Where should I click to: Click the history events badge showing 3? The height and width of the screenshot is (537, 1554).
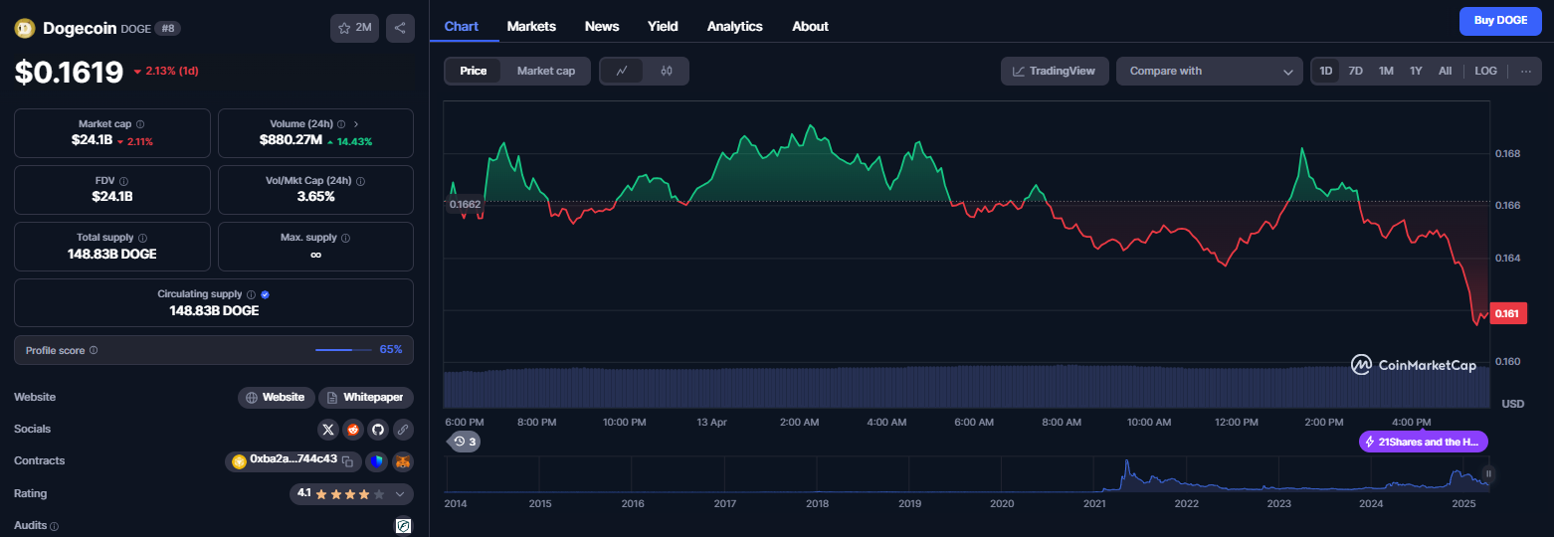click(464, 442)
